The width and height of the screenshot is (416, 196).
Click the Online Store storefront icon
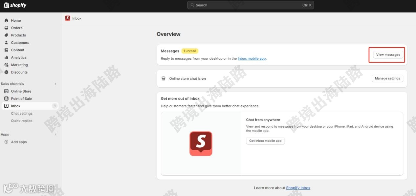6,91
